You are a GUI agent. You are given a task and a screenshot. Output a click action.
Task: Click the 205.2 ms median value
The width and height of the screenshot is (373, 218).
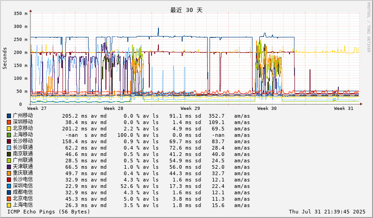pos(75,116)
